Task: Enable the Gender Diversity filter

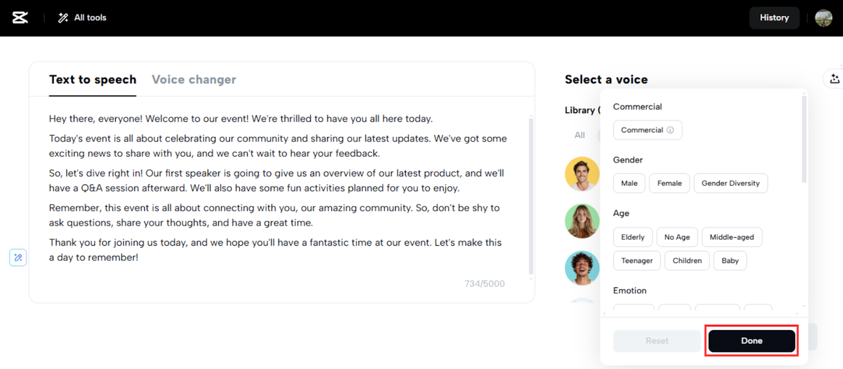Action: (x=730, y=183)
